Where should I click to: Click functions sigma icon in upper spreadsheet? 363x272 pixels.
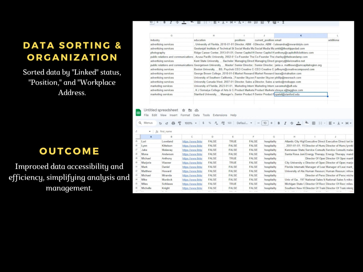click(x=284, y=22)
